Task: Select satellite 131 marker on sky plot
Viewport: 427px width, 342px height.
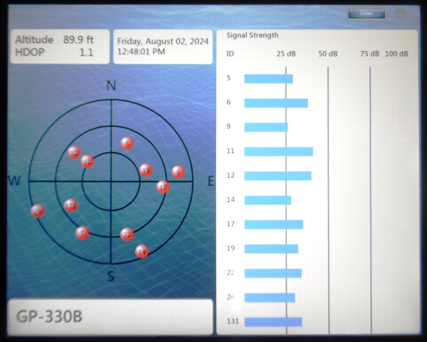Action: click(71, 206)
